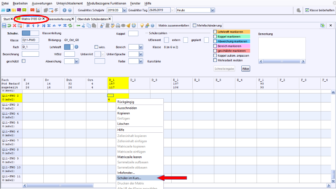
Task: Click the person with speech bubble icon
Action: coord(102,26)
